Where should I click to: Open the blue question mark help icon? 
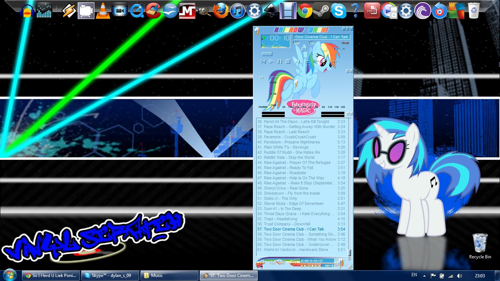click(x=355, y=11)
